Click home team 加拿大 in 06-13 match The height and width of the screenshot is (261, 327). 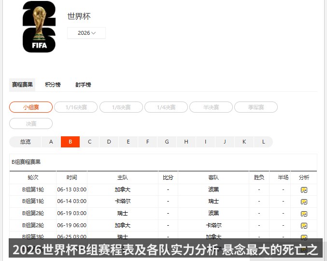[122, 189]
